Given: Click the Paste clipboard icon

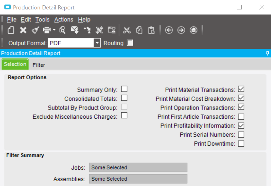Looking at the screenshot, I should [x=151, y=30].
